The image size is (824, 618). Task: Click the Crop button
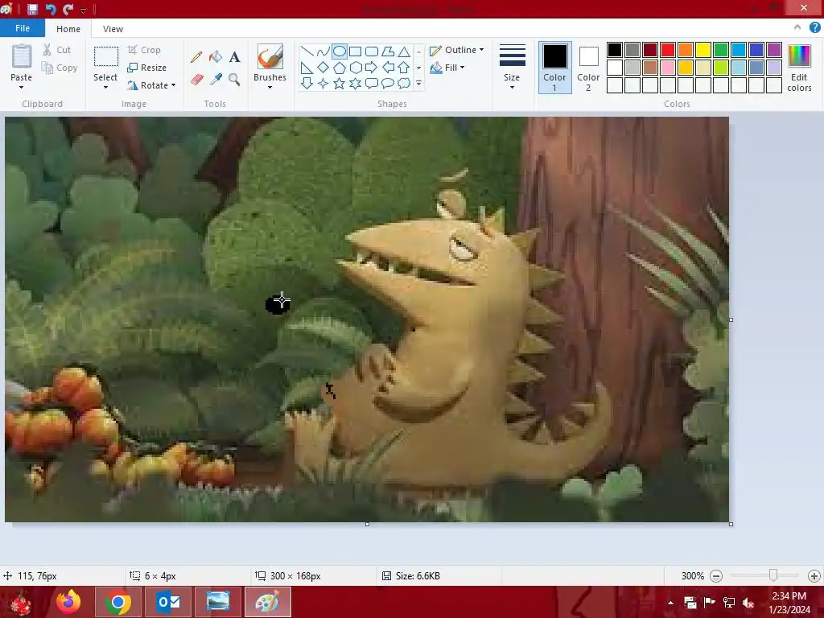144,50
